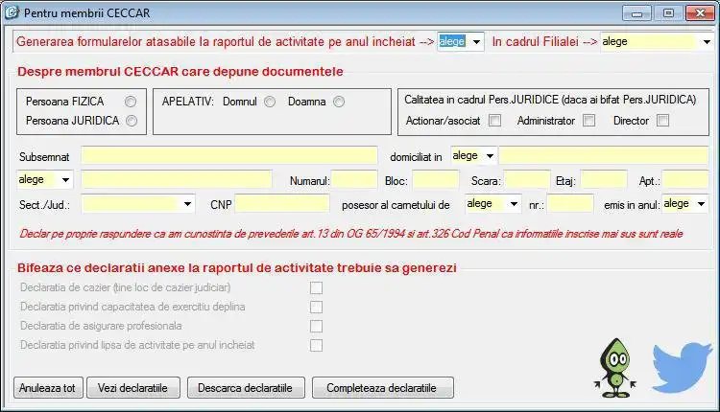Screen dimensions: 720x412
Task: Focus the Apt. input field
Action: (685, 179)
